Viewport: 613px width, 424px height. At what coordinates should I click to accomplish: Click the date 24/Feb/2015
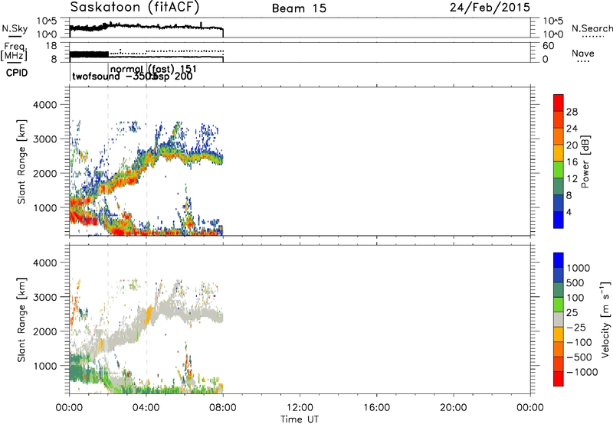[x=490, y=8]
